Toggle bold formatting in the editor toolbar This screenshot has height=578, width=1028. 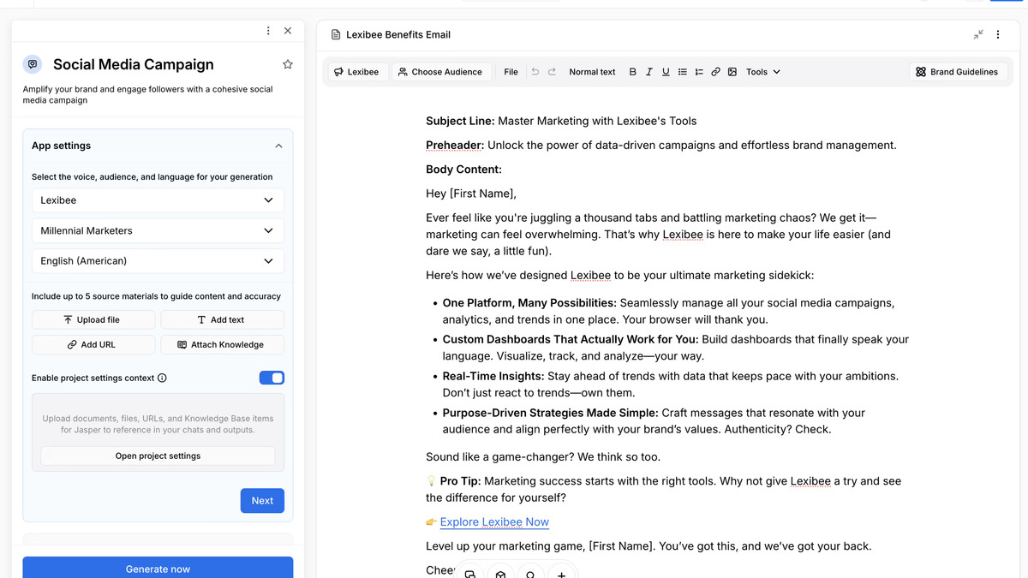click(x=633, y=72)
